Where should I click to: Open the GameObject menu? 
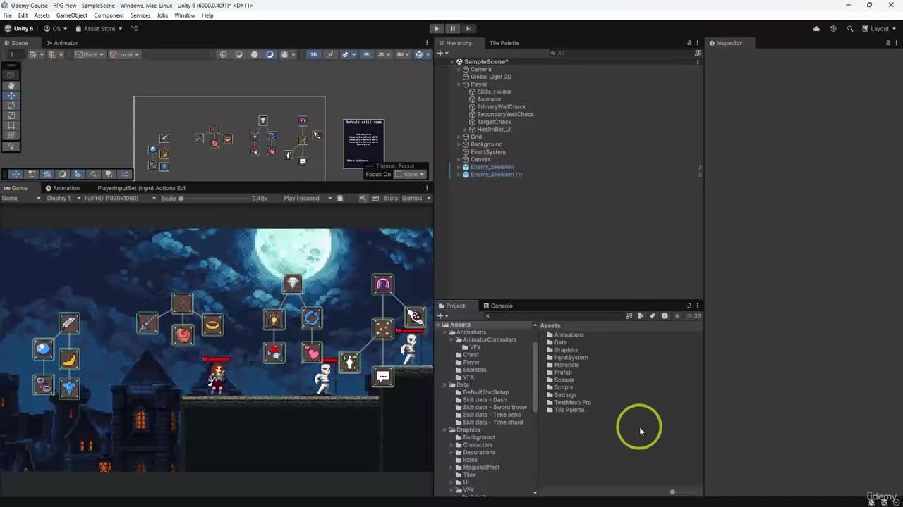(x=72, y=15)
